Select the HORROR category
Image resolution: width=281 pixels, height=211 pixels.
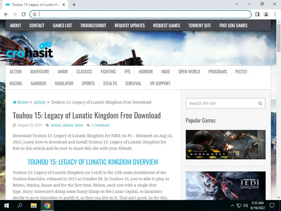146,72
